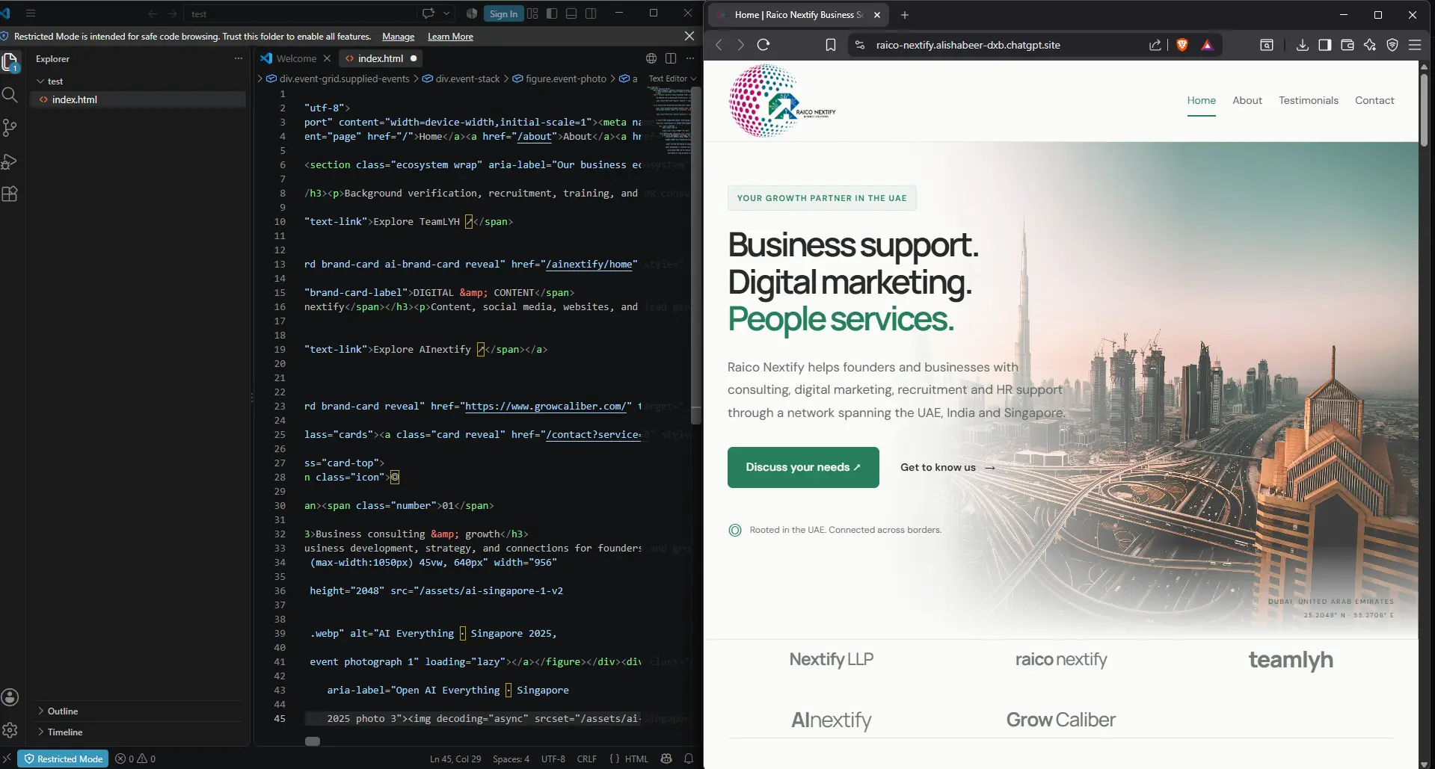Split the editor to the right
The image size is (1435, 769).
pos(671,58)
